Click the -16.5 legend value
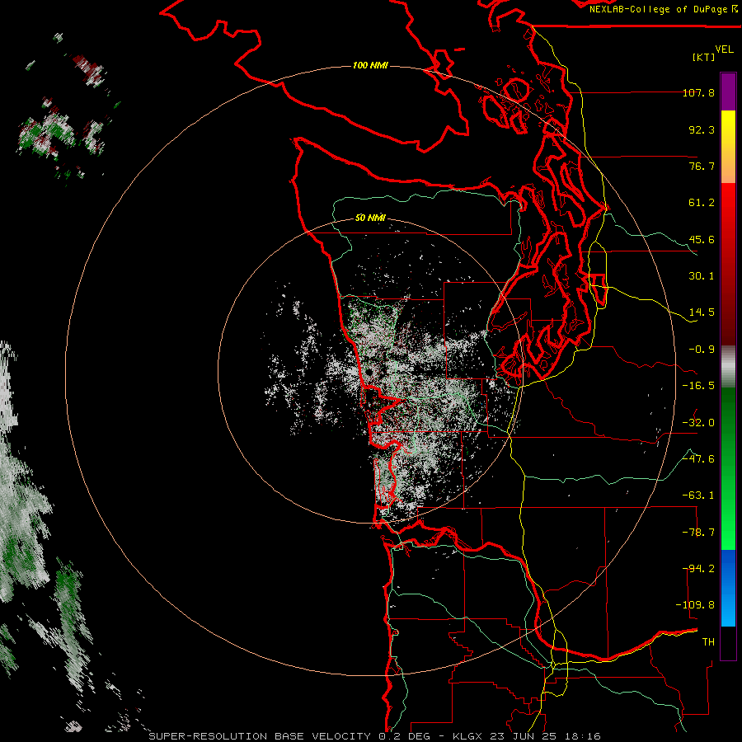 point(698,386)
